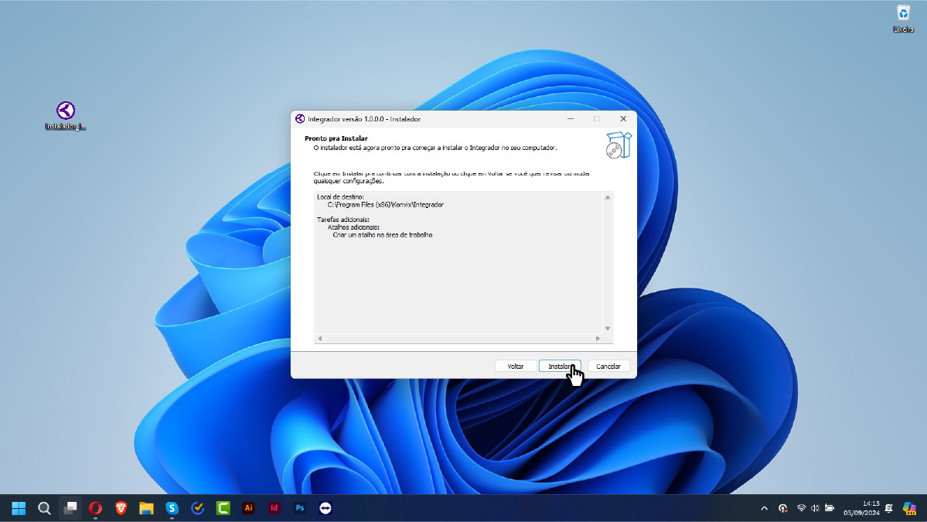Open the Instalador desktop shortcut icon
Viewport: 927px width, 522px height.
(66, 114)
